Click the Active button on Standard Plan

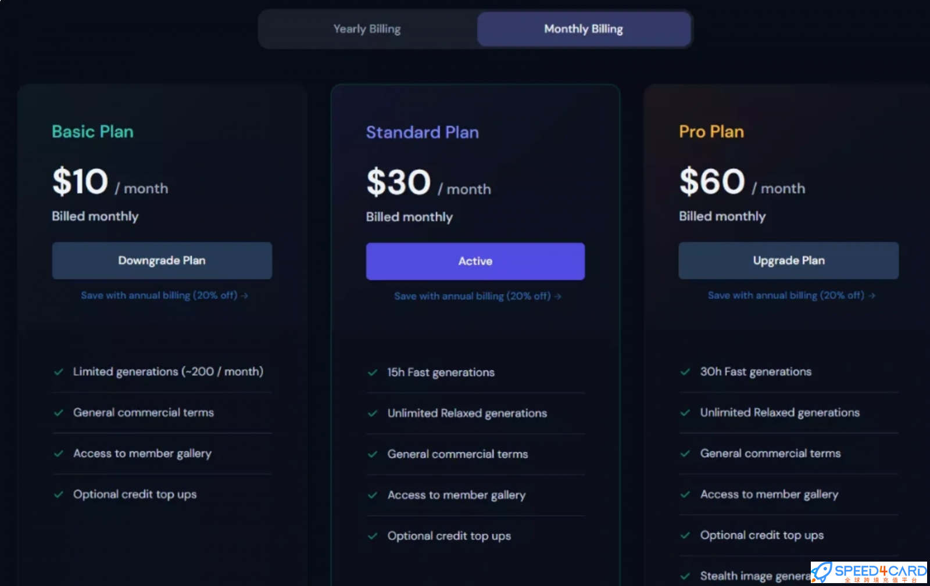(x=475, y=261)
